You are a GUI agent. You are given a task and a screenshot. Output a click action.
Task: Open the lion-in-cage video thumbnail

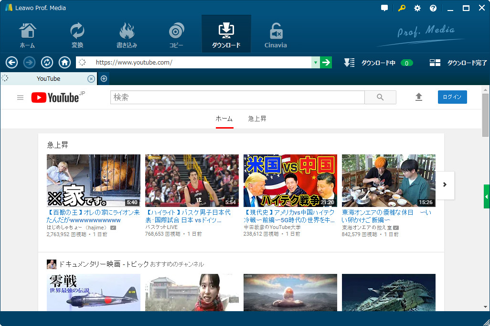coord(94,181)
